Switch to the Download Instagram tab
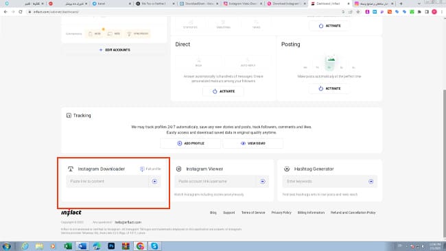The image size is (446, 251). pyautogui.click(x=286, y=3)
